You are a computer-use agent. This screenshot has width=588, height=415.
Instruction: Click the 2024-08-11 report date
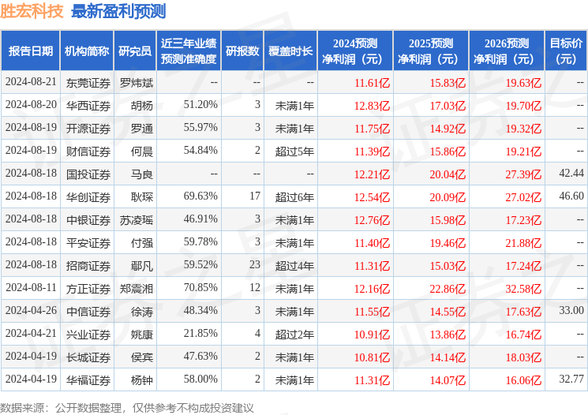click(31, 287)
